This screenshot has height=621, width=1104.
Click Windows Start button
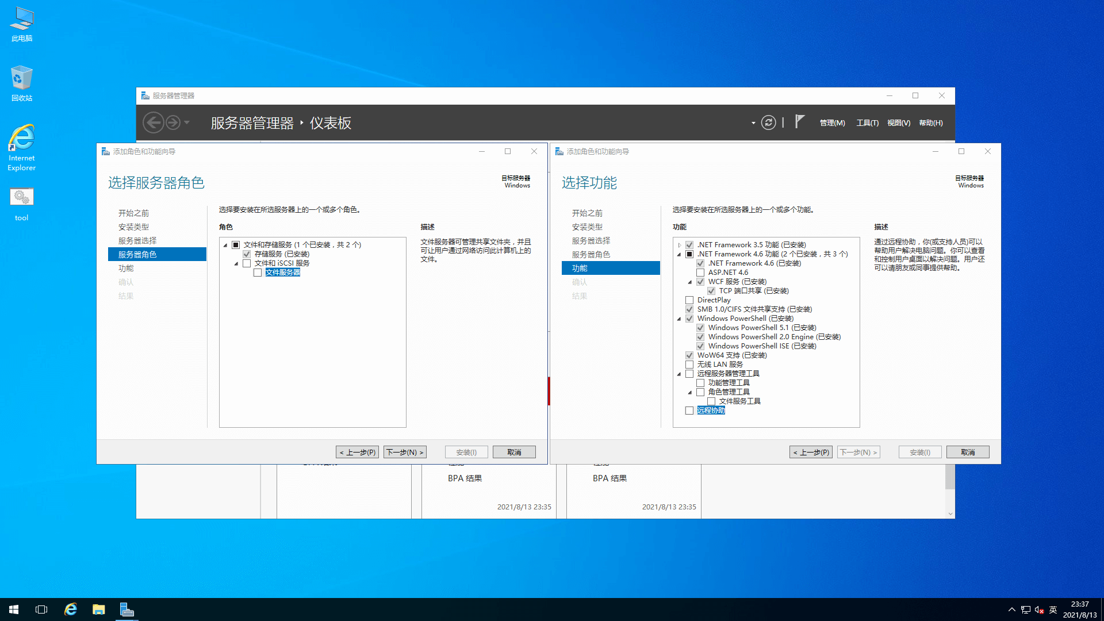point(14,609)
